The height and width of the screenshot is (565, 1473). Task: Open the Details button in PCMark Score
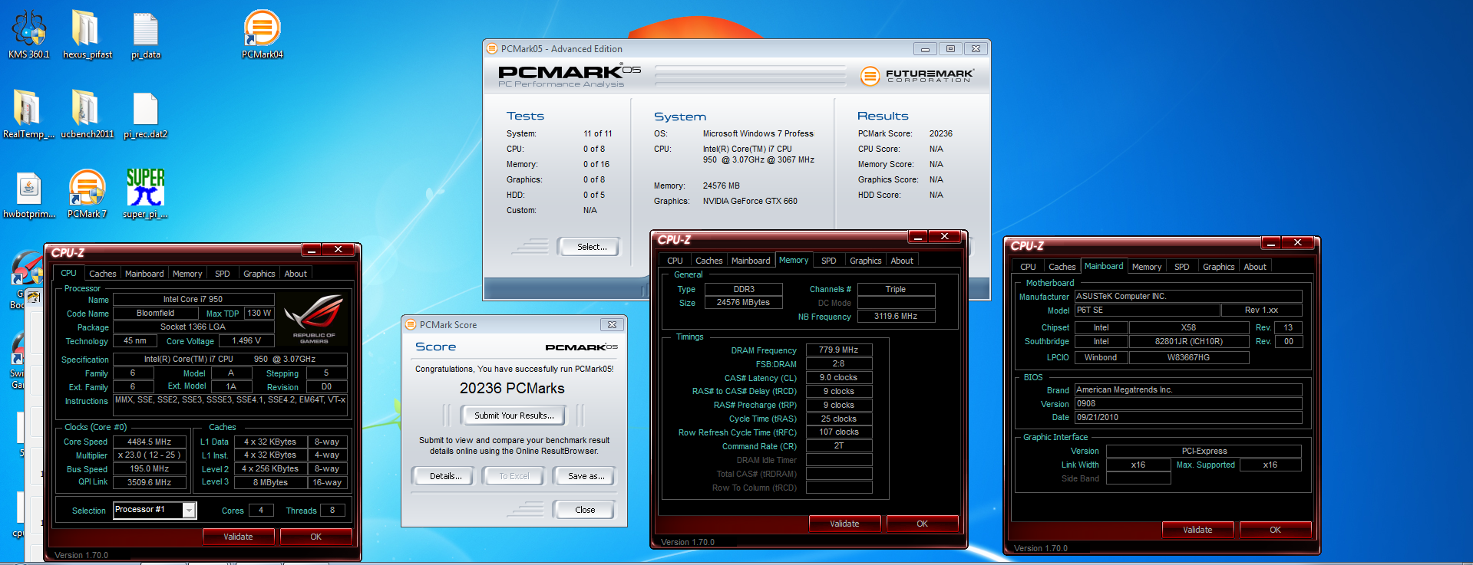pos(445,476)
